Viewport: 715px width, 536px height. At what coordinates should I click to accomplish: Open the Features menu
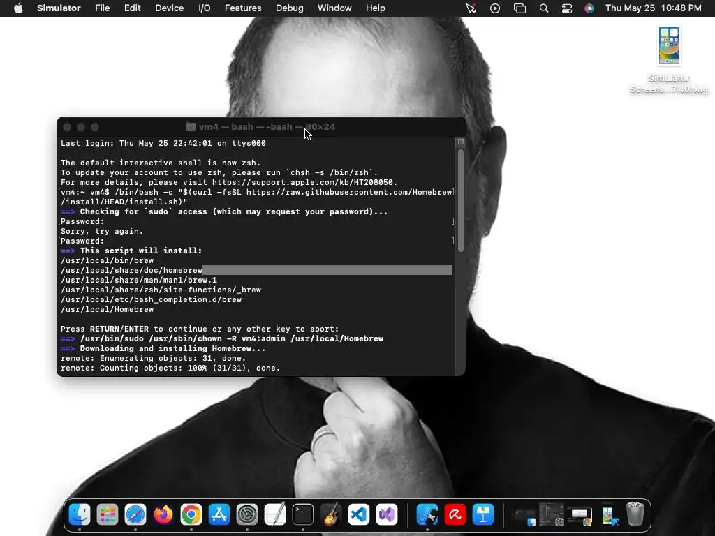coord(243,8)
